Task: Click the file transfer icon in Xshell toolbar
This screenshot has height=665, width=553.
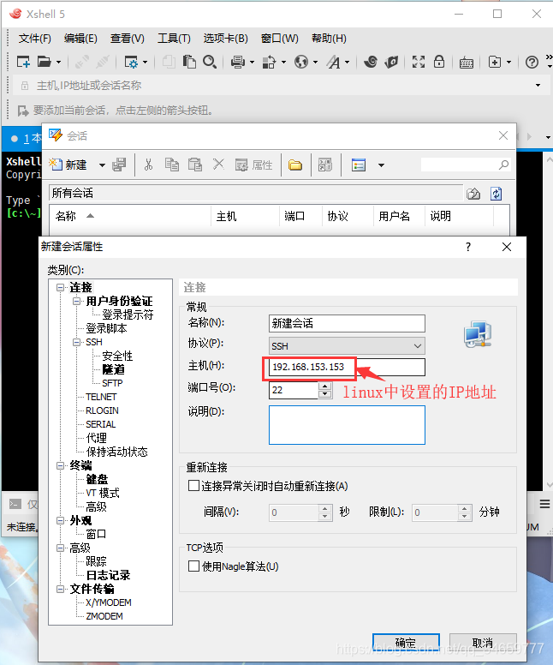Action: [269, 62]
